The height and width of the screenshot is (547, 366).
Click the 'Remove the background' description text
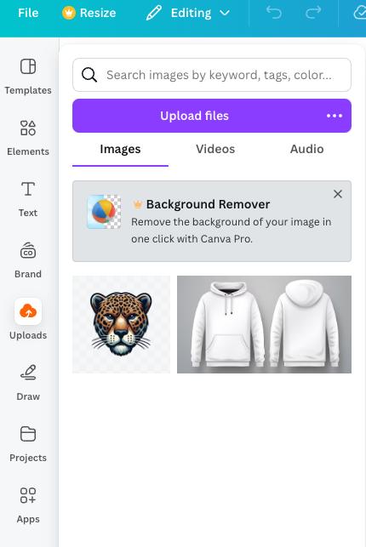click(x=231, y=231)
